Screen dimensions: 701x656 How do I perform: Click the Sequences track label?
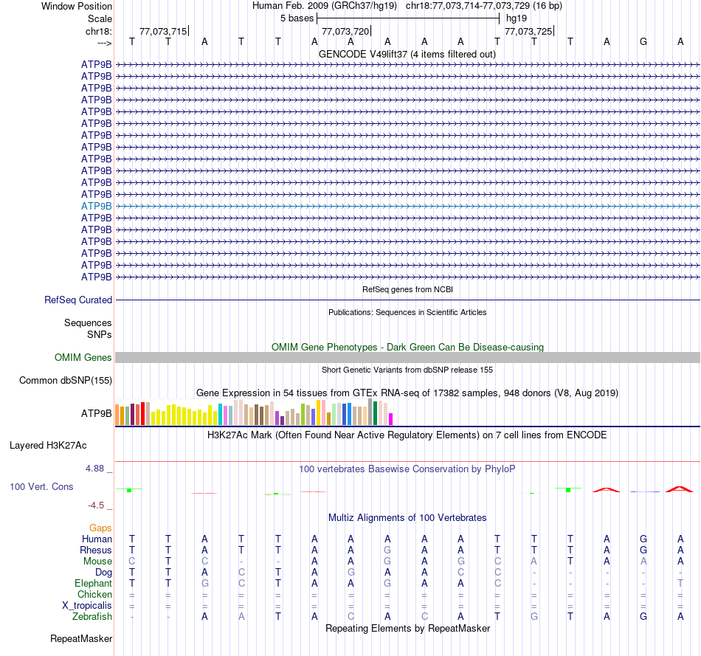88,323
